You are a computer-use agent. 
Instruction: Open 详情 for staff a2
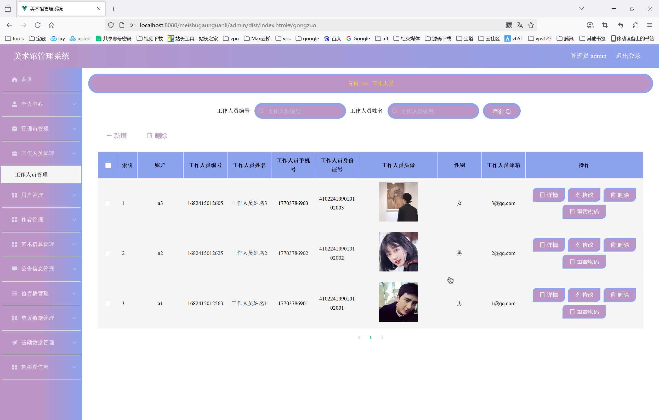549,245
